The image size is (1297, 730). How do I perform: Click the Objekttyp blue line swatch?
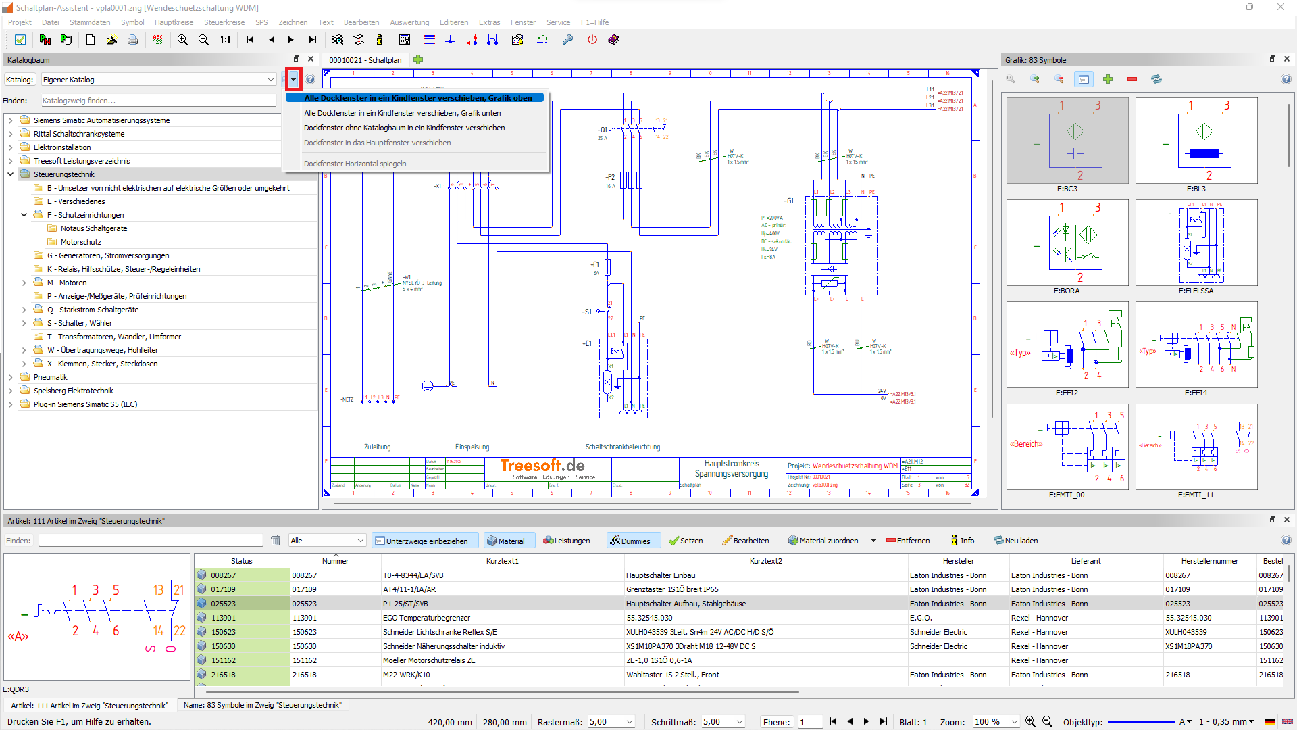(x=1142, y=722)
